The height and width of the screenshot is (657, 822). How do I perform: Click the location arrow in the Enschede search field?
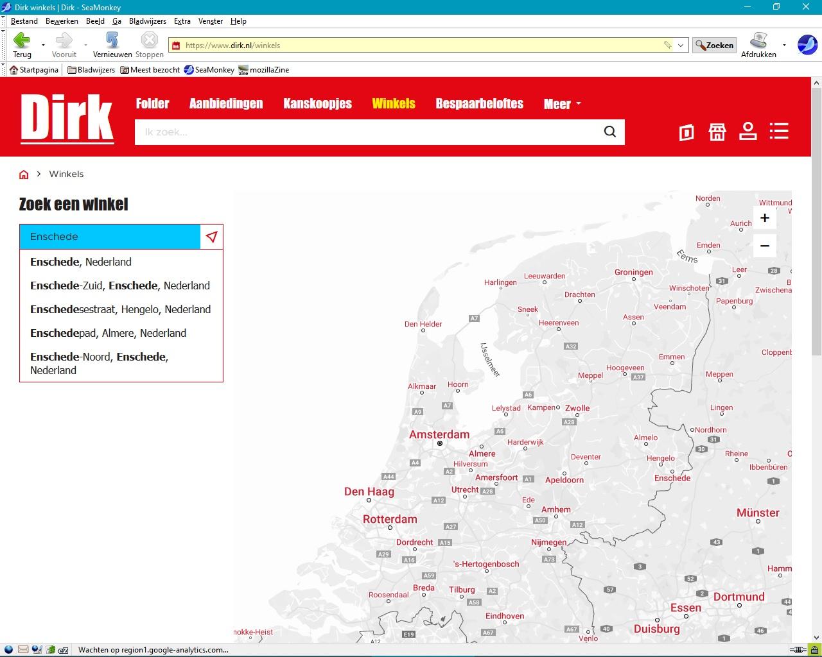click(x=211, y=237)
